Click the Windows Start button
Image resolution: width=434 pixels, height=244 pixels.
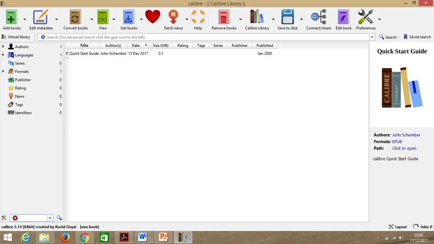(x=7, y=238)
